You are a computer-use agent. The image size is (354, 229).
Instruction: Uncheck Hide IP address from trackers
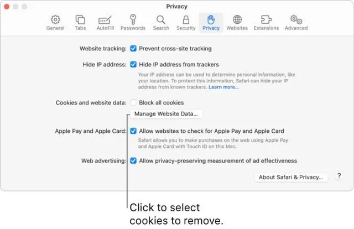point(133,64)
